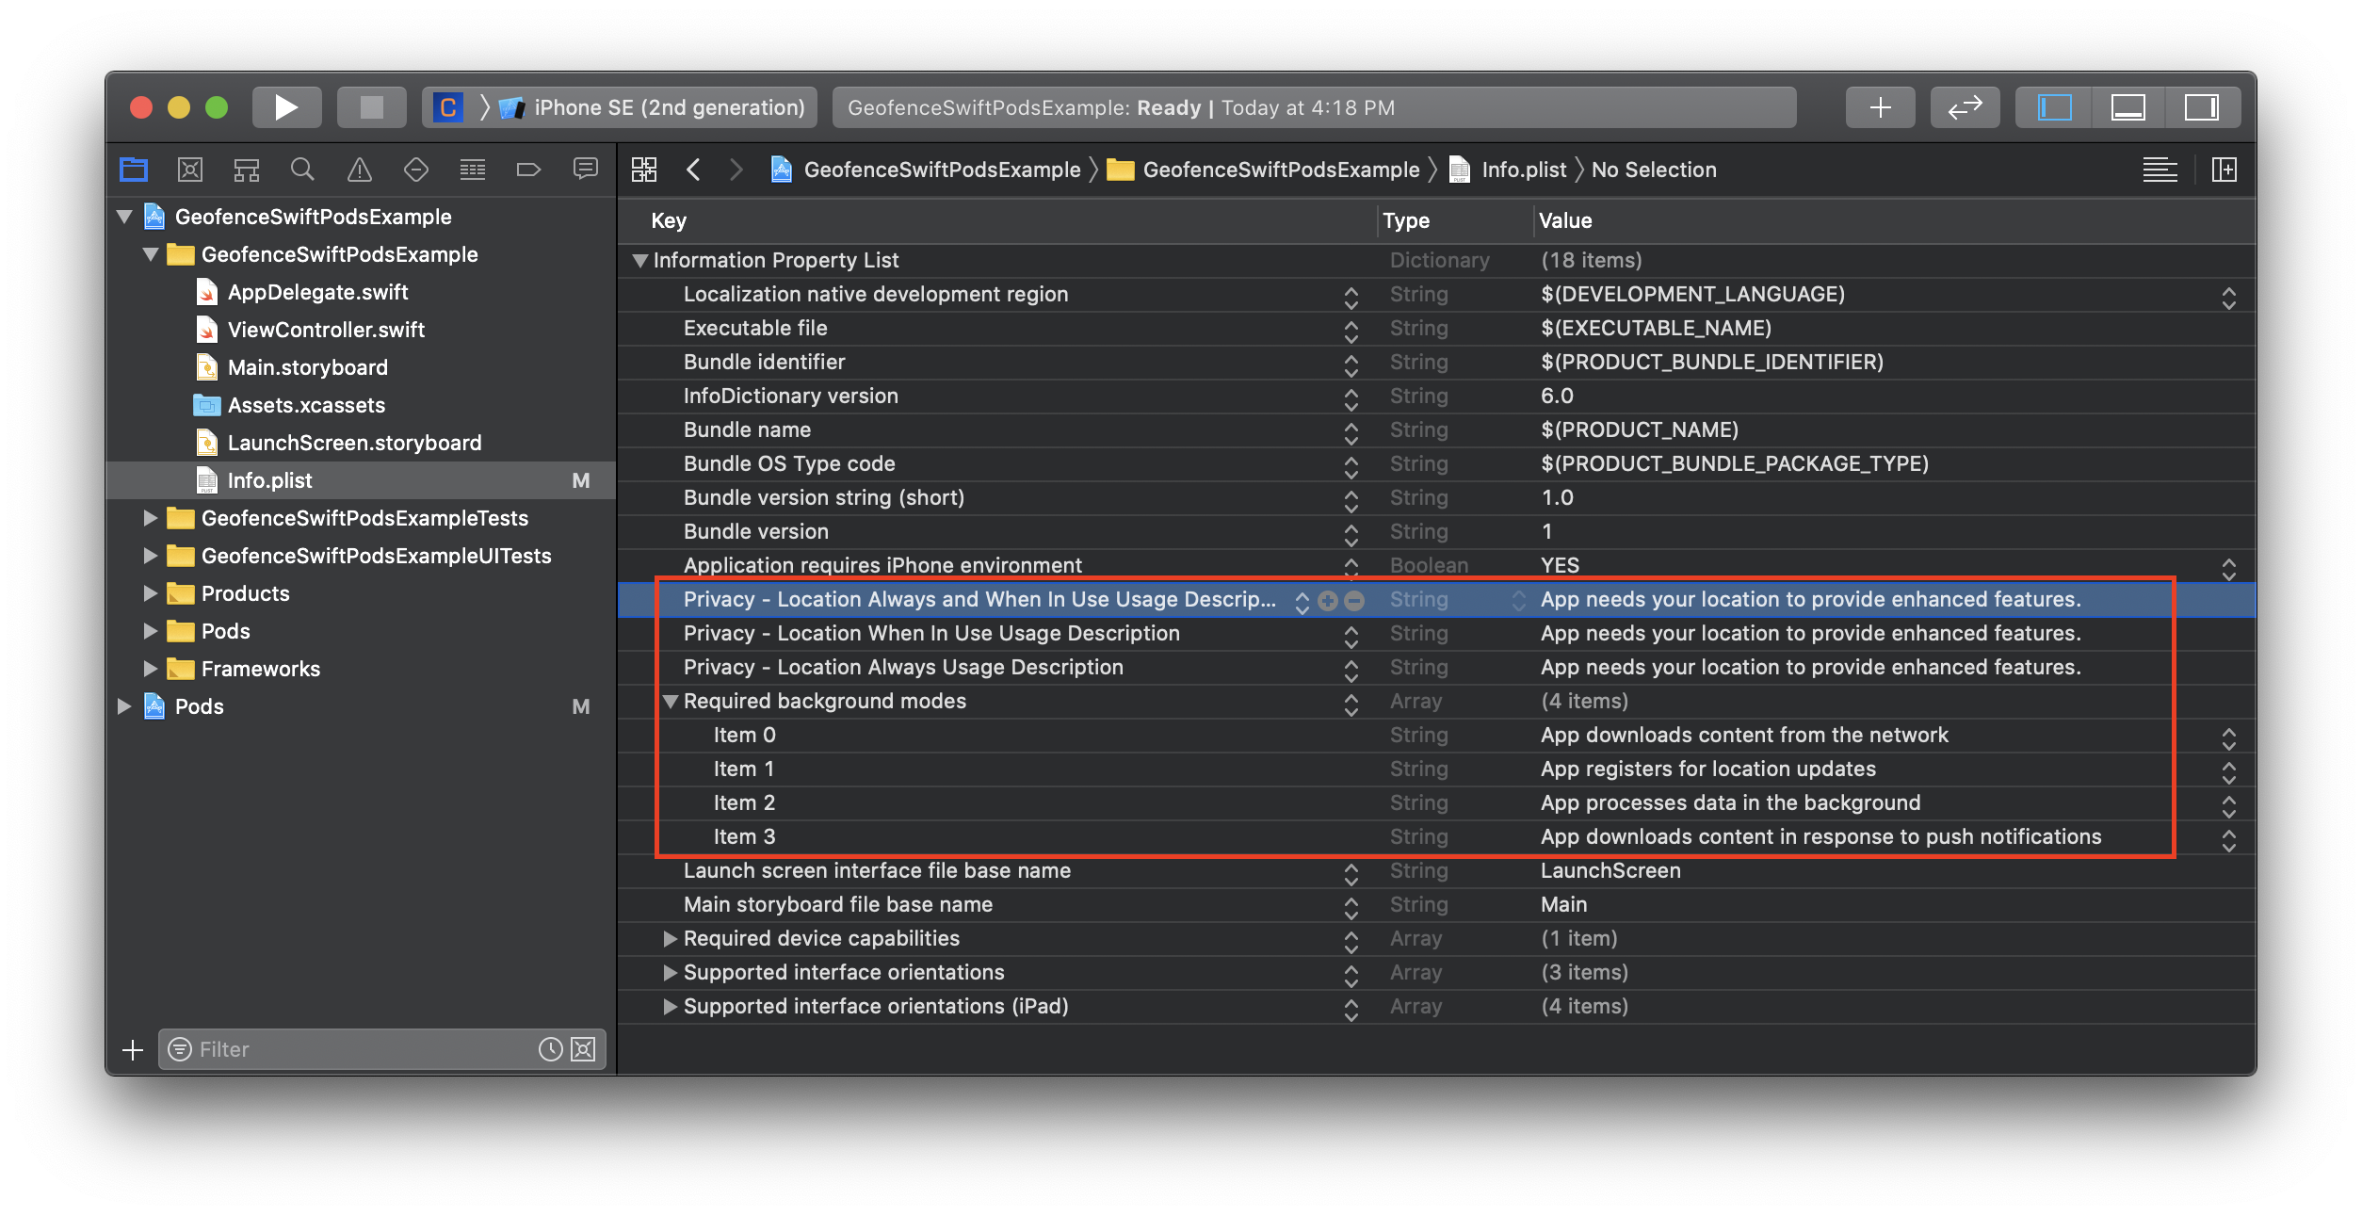Open the Source Control navigator icon
Screen dimensions: 2362x1215
pos(190,170)
